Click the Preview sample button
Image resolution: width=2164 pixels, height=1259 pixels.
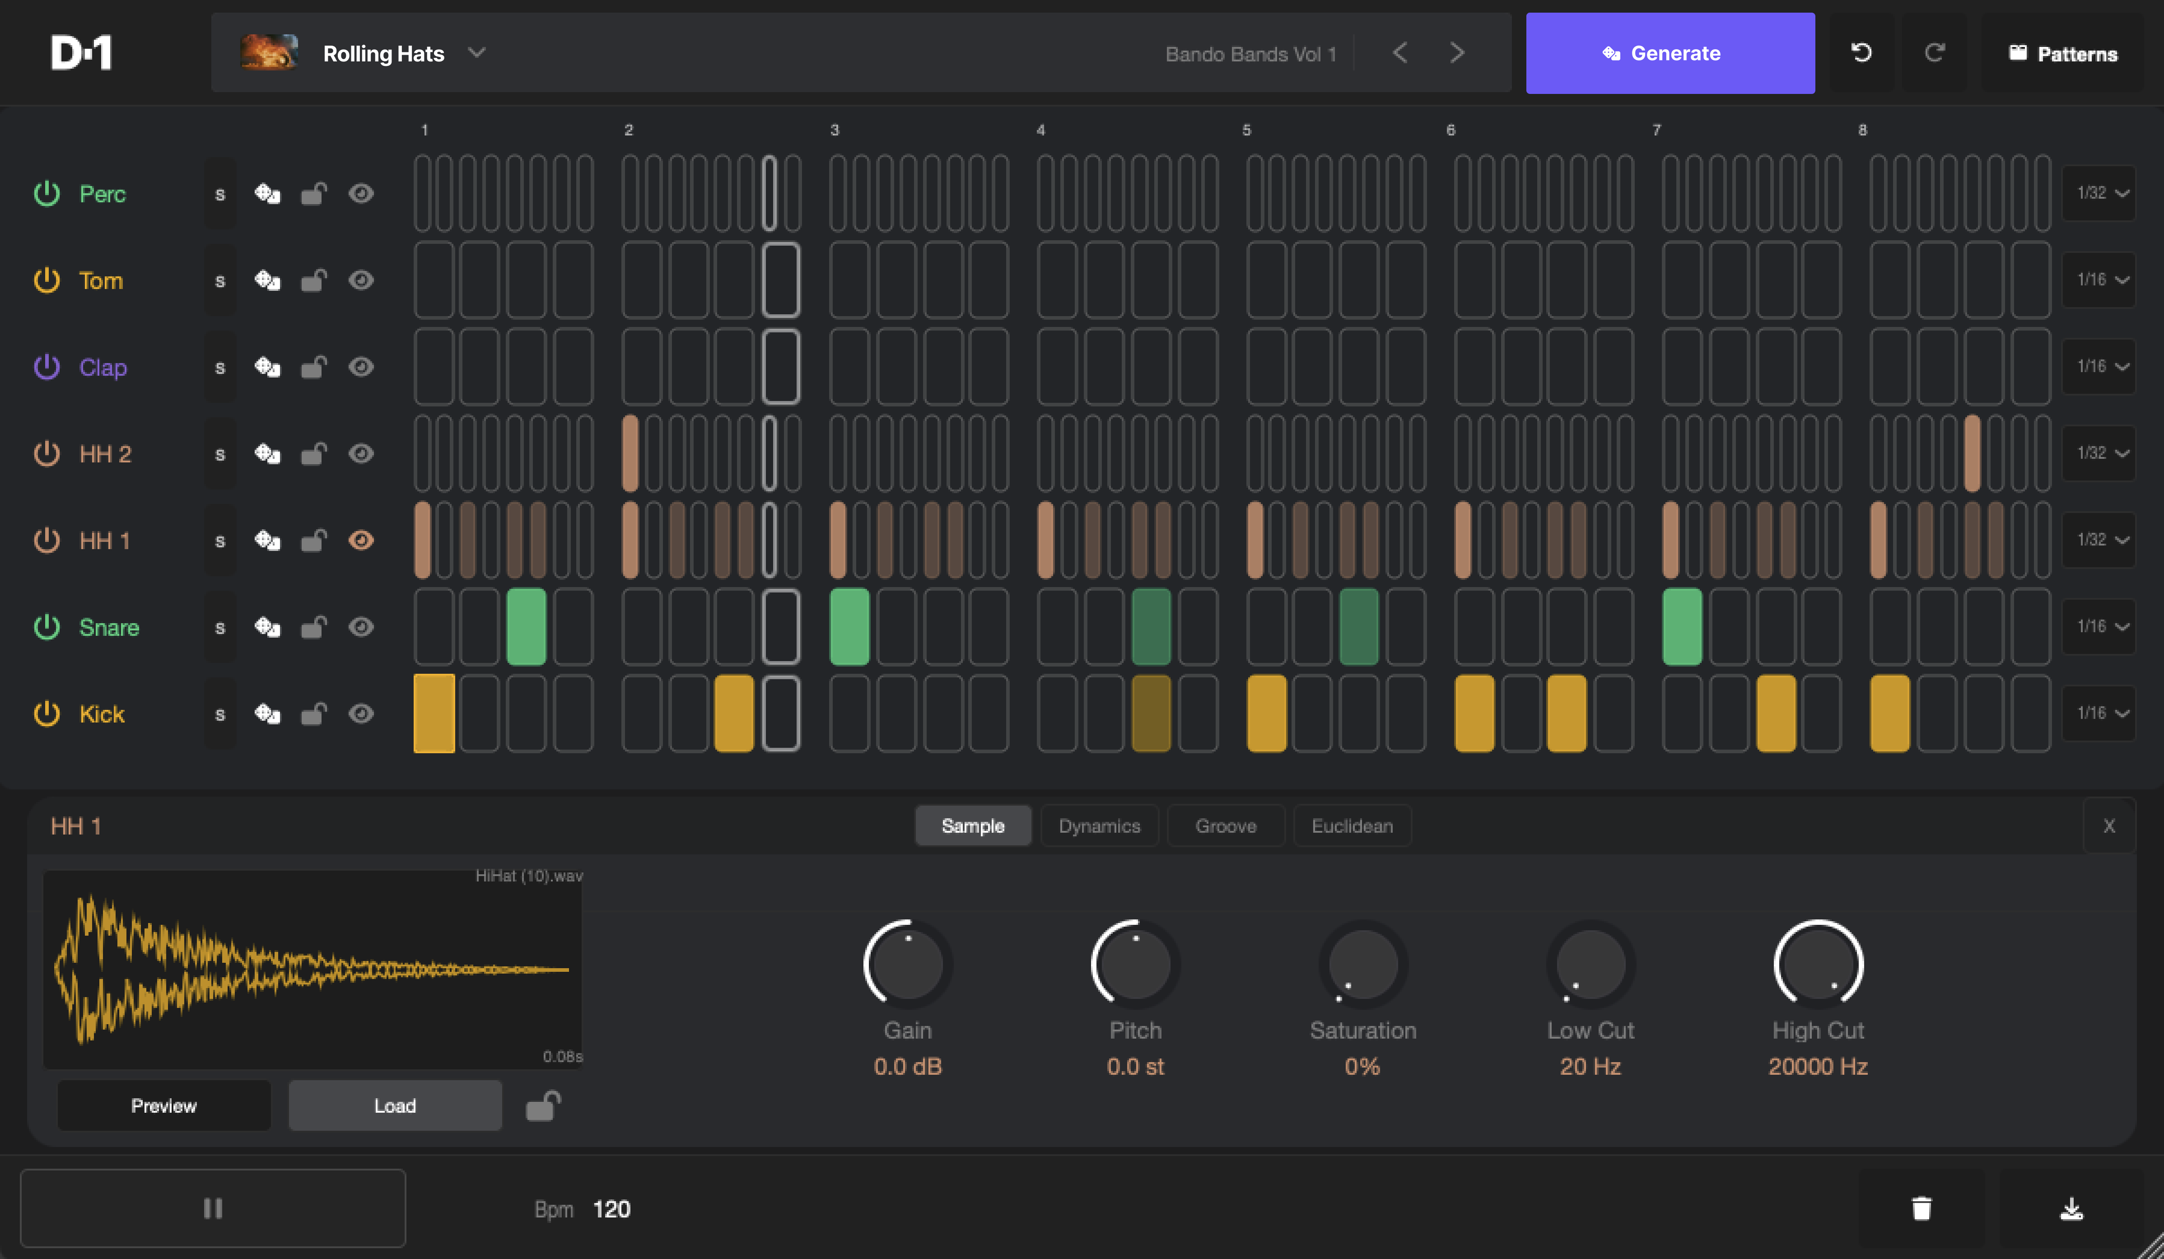coord(163,1106)
